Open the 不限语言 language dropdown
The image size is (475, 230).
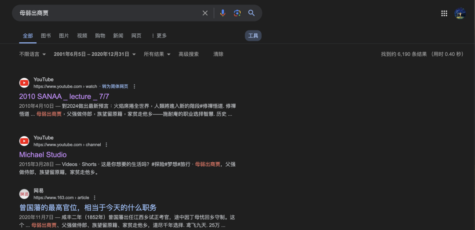coord(33,54)
